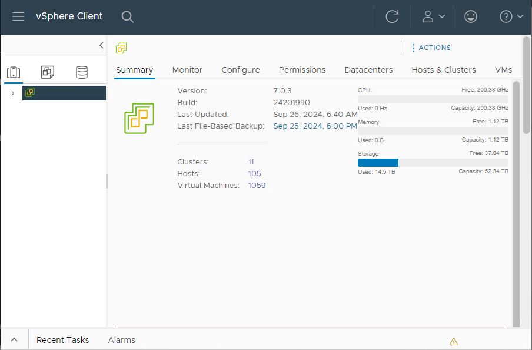
Task: Refresh the vSphere Client view
Action: [392, 16]
